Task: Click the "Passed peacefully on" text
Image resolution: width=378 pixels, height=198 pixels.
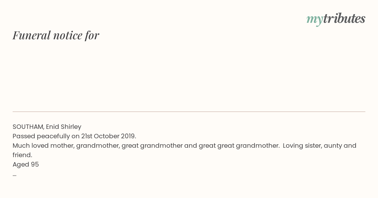Action: point(46,136)
